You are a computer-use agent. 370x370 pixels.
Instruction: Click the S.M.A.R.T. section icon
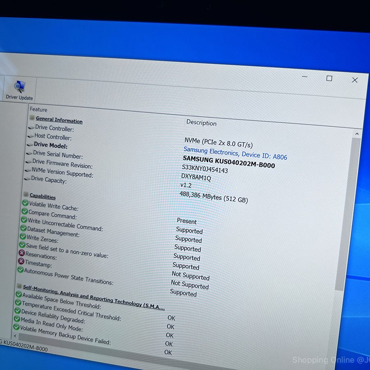click(19, 286)
